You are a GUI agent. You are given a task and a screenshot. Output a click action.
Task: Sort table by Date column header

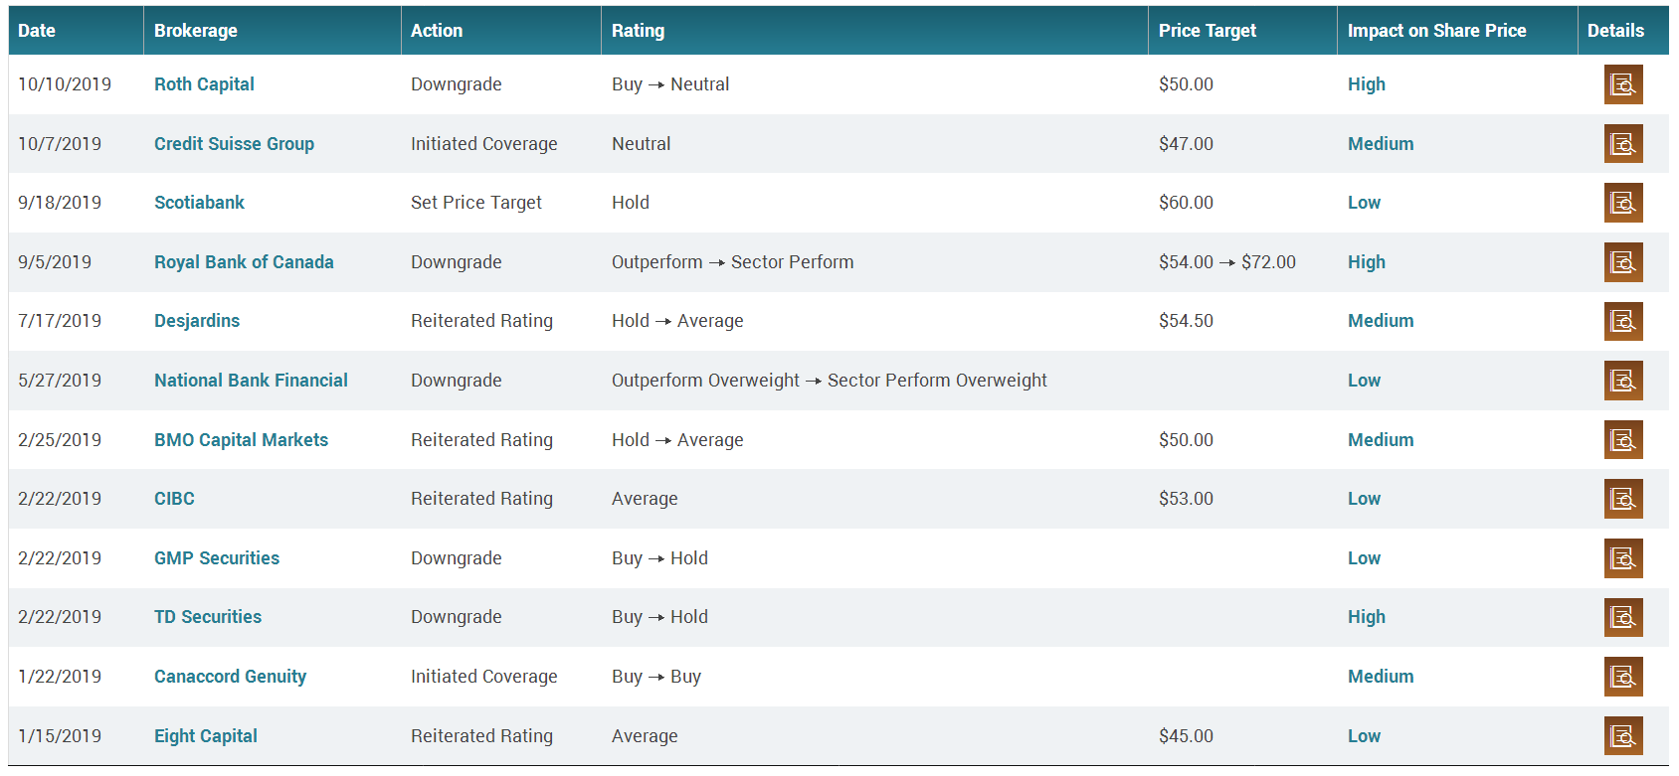[x=37, y=31]
